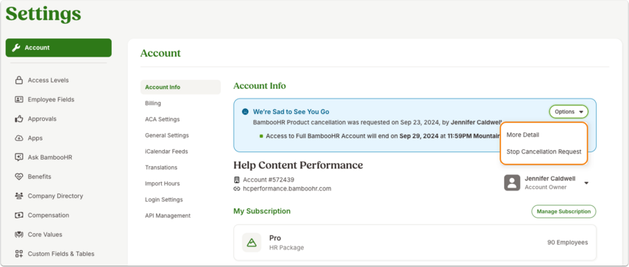629x267 pixels.
Task: Expand the Jennifer Caldwell account owner arrow
Action: pos(586,183)
